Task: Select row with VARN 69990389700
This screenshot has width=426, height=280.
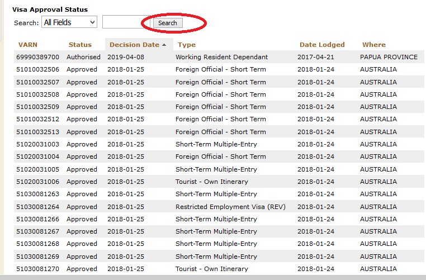Action: [39, 57]
